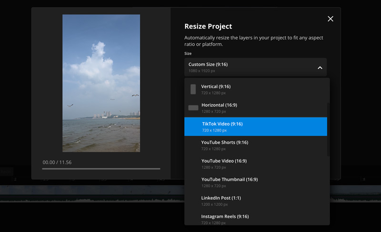The width and height of the screenshot is (381, 232).
Task: Click the Resize Project heading
Action: click(208, 26)
